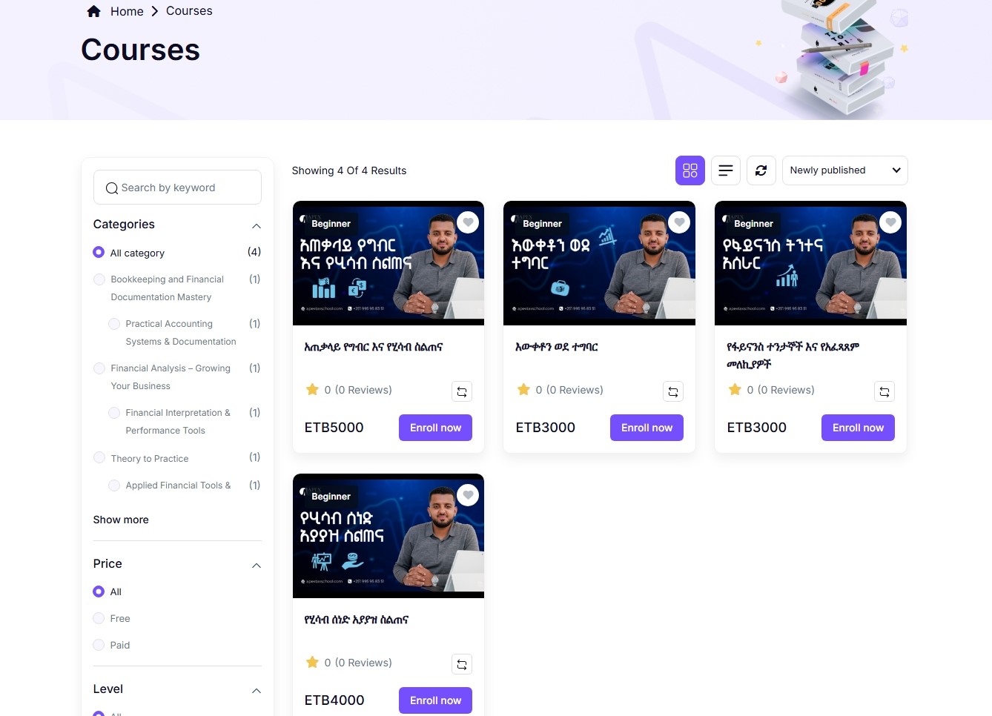This screenshot has height=716, width=992.
Task: Favorite the third course with heart icon
Action: [890, 222]
